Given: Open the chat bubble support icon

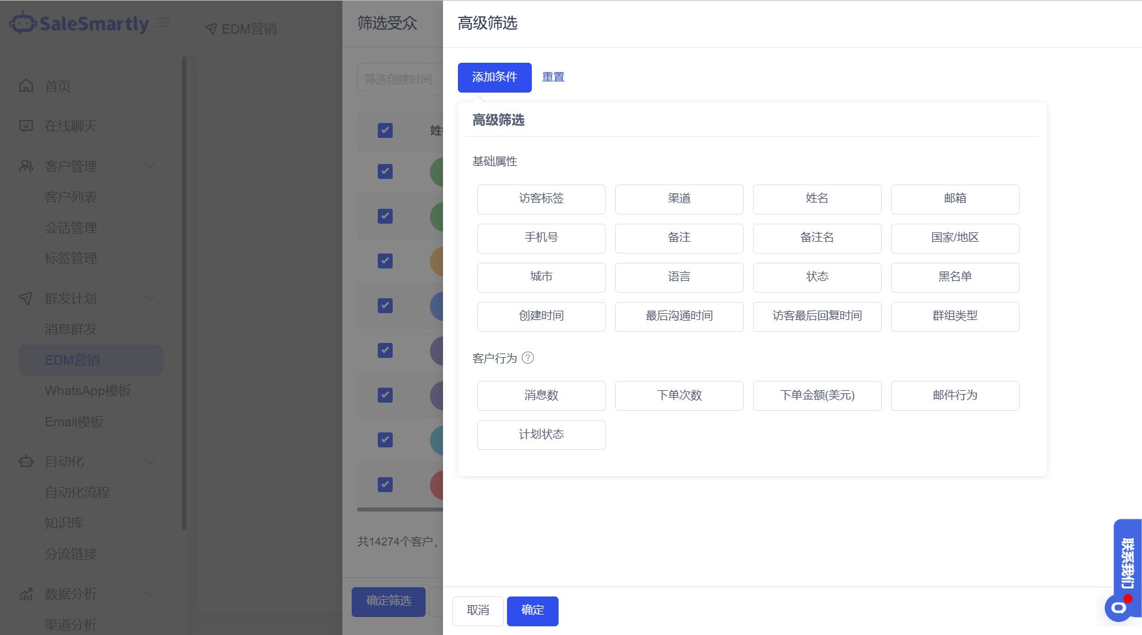Looking at the screenshot, I should point(1119,608).
